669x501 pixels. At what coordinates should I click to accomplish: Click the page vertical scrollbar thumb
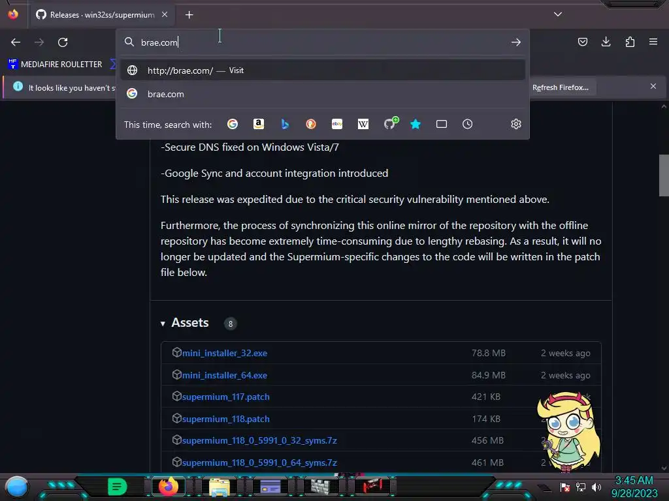click(x=664, y=175)
